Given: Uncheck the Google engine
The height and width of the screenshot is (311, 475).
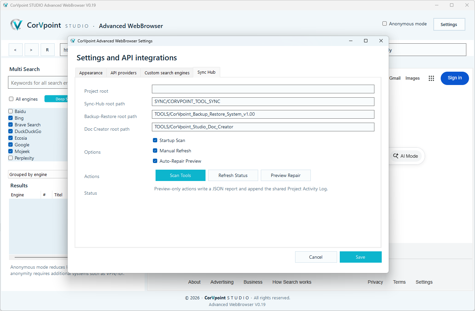Looking at the screenshot, I should click(x=11, y=145).
